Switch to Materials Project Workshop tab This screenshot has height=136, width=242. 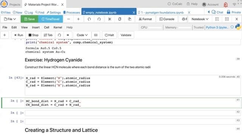pyautogui.click(x=42, y=5)
